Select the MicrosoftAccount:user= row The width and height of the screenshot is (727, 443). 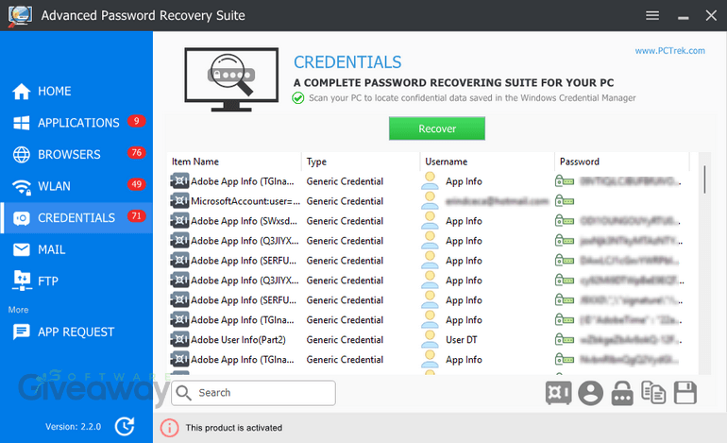click(432, 201)
